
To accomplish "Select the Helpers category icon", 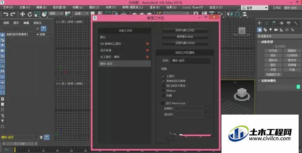I will tap(282, 30).
